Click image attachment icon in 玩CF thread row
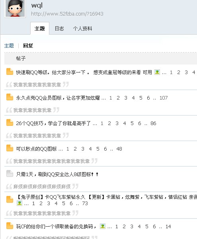 (x=103, y=226)
